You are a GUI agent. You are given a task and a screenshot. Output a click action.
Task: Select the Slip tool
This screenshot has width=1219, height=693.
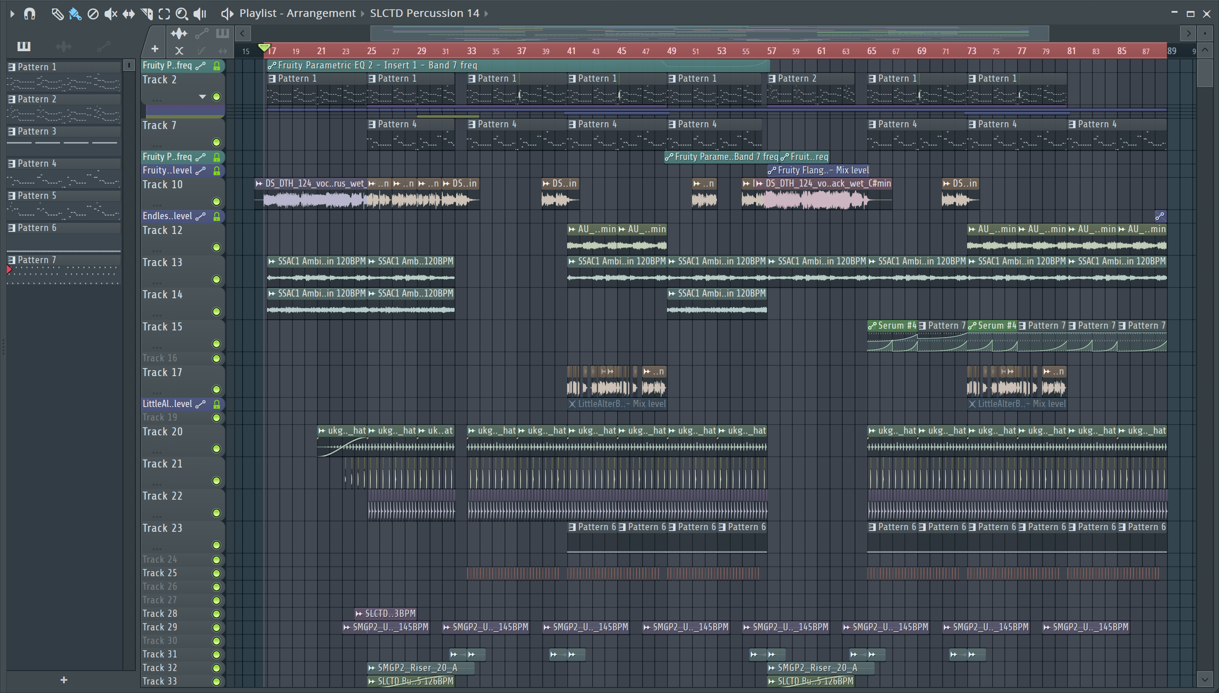click(x=128, y=14)
